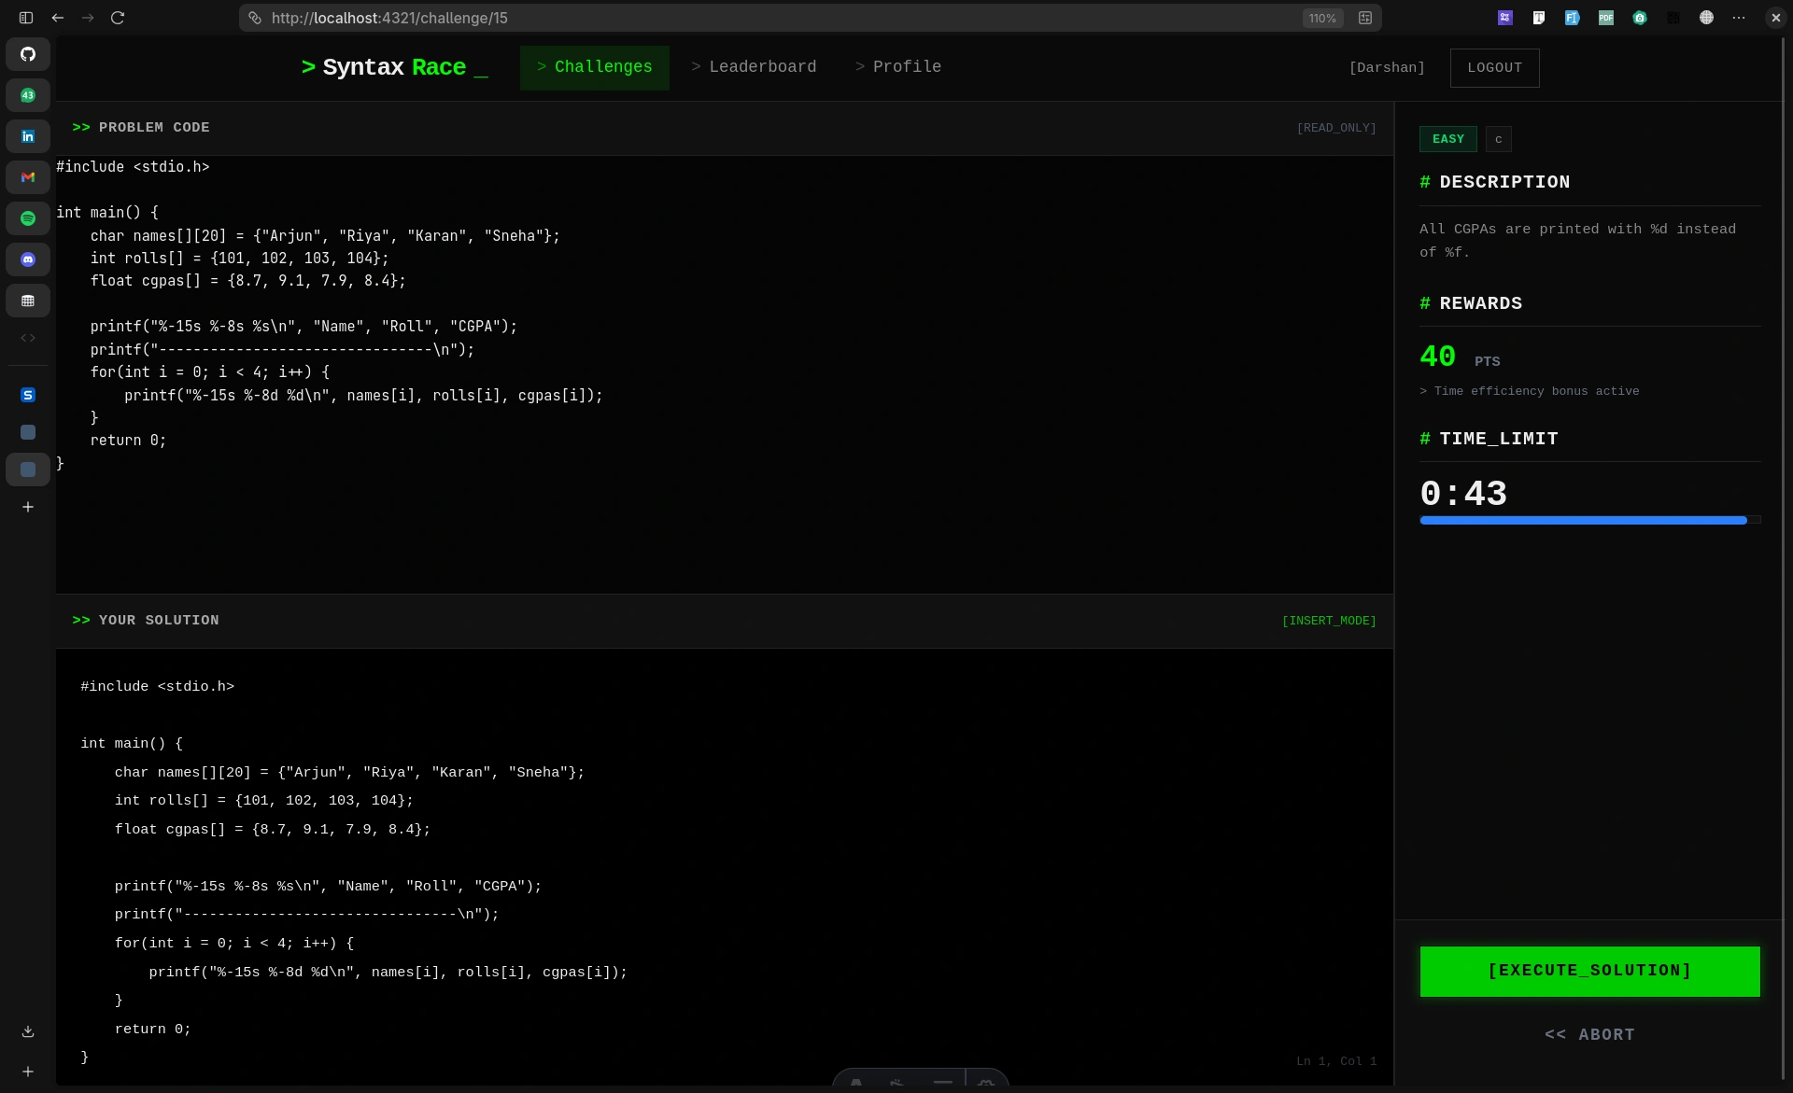The image size is (1793, 1093).
Task: Open the Gmail pinned tab in the sidebar
Action: (28, 177)
